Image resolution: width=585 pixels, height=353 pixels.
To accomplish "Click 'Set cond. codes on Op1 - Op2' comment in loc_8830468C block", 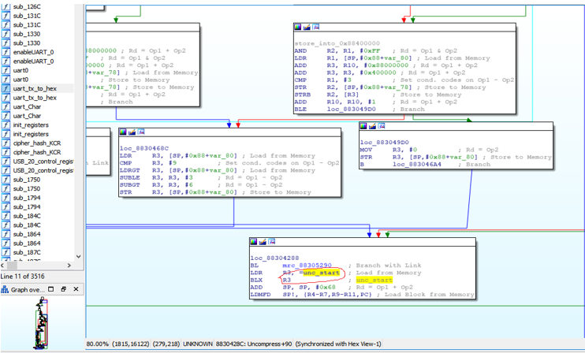I will (282, 163).
